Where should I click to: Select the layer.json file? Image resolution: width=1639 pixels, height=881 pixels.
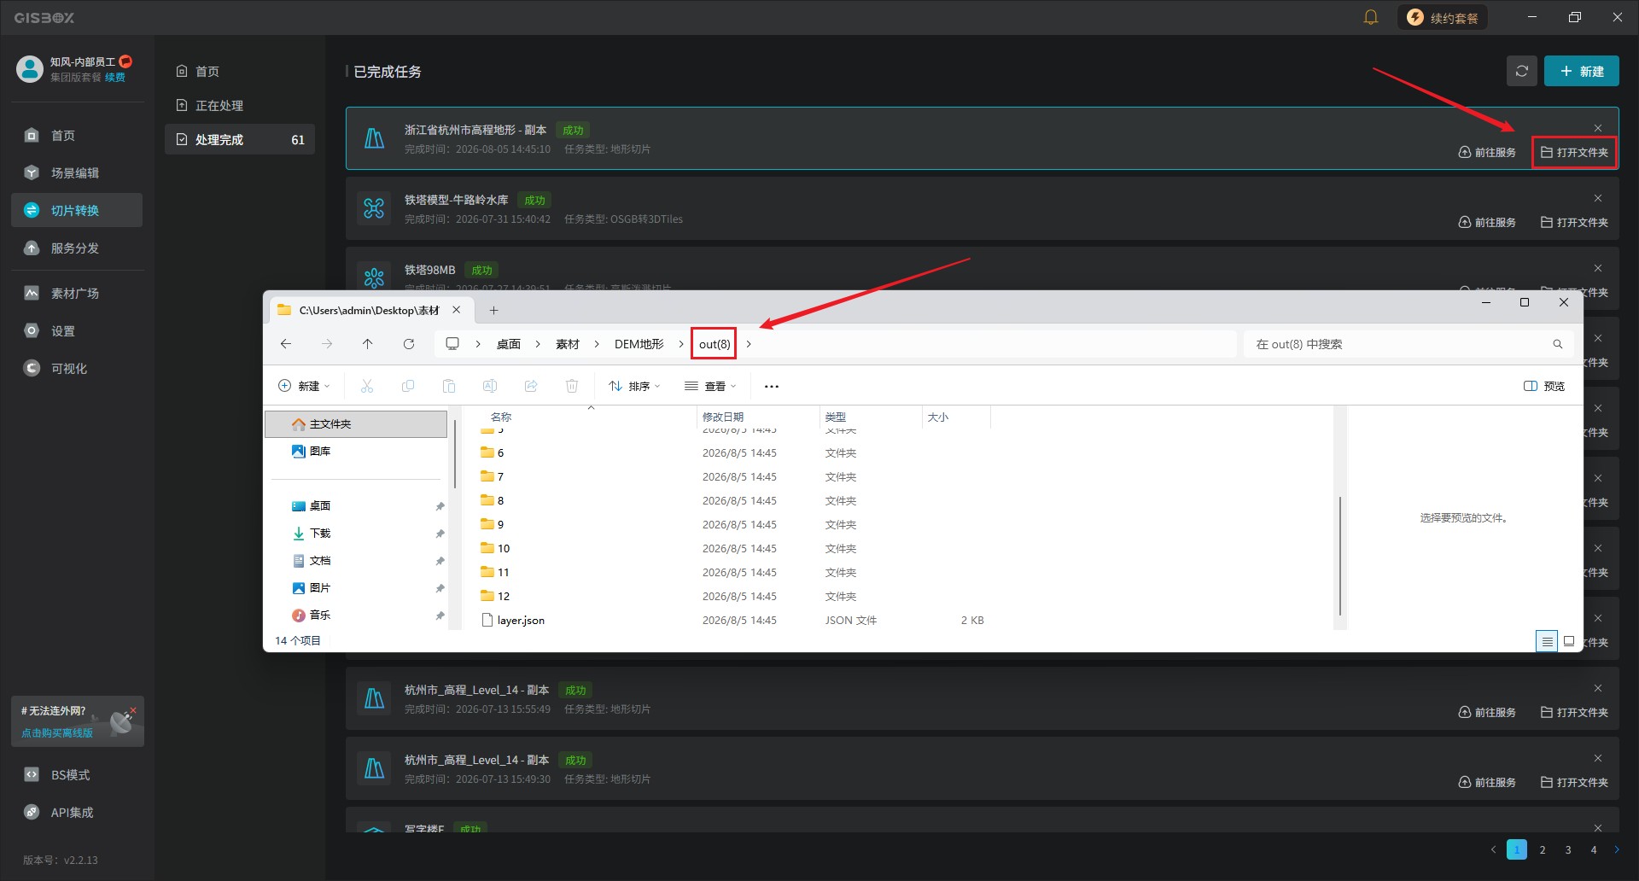tap(521, 620)
